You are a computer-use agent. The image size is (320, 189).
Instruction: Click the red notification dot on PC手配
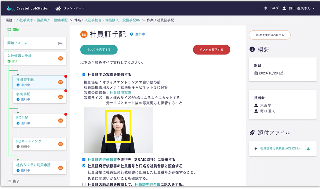click(x=66, y=114)
